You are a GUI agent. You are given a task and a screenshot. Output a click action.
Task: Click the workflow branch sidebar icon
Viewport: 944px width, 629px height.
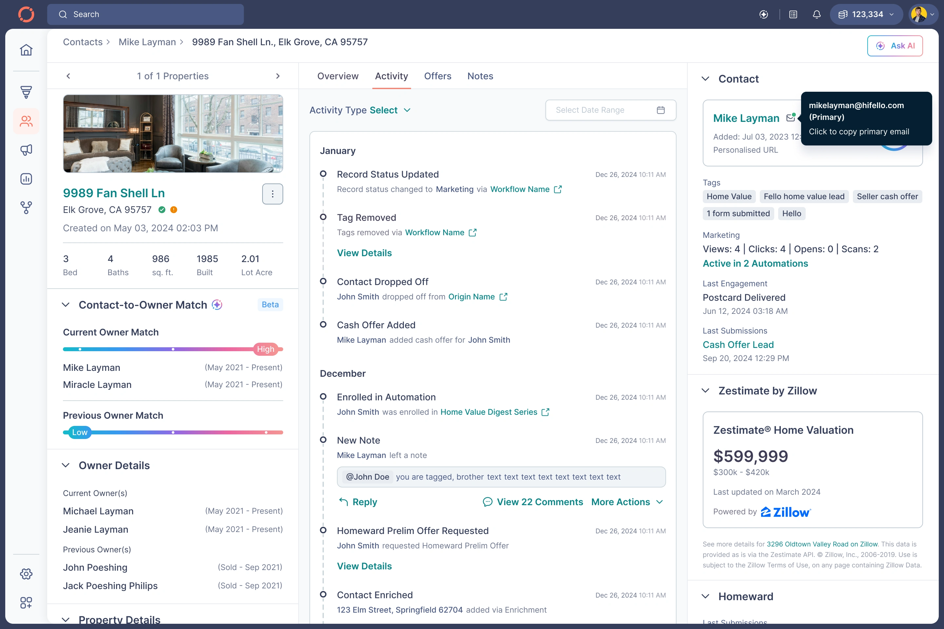pos(26,207)
